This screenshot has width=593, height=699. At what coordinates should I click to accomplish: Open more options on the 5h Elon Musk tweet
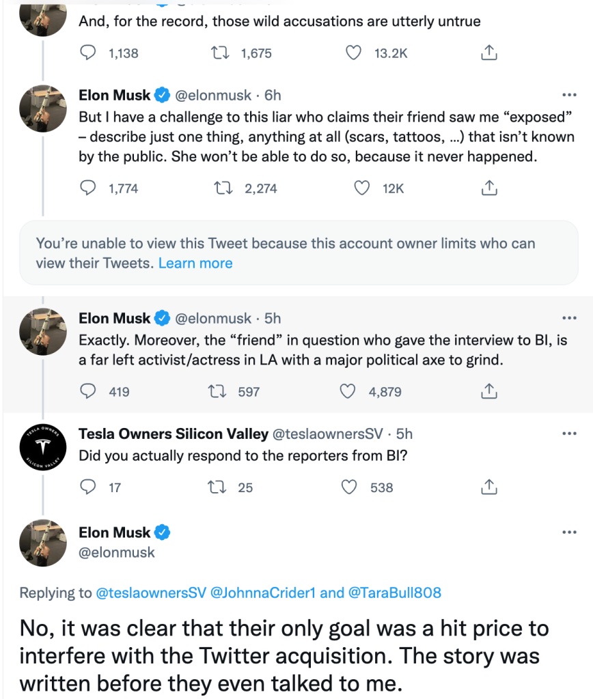(568, 318)
